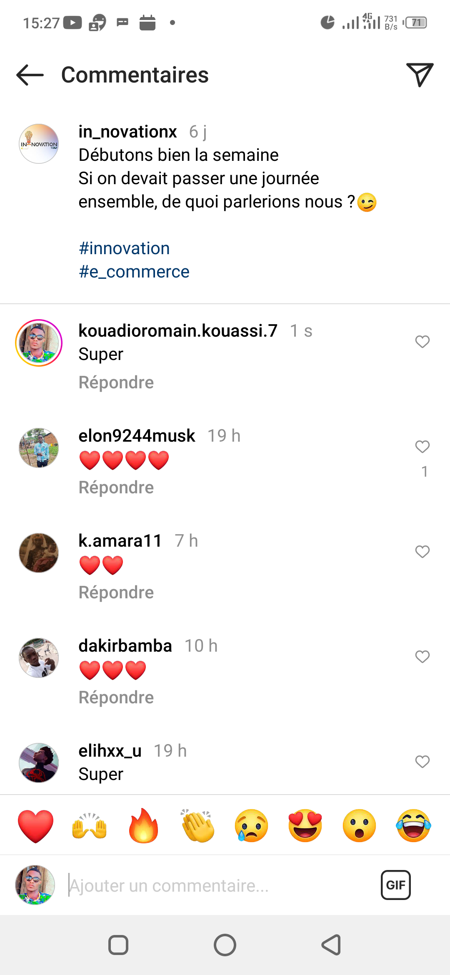Open the #e_commerce hashtag
Image resolution: width=450 pixels, height=975 pixels.
134,272
